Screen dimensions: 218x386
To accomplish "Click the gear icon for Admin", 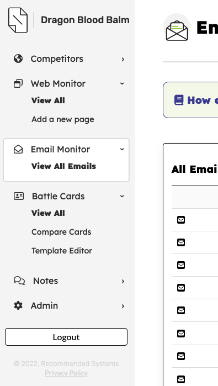I will coord(18,305).
